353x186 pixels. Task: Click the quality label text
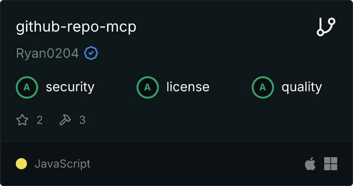click(x=301, y=87)
